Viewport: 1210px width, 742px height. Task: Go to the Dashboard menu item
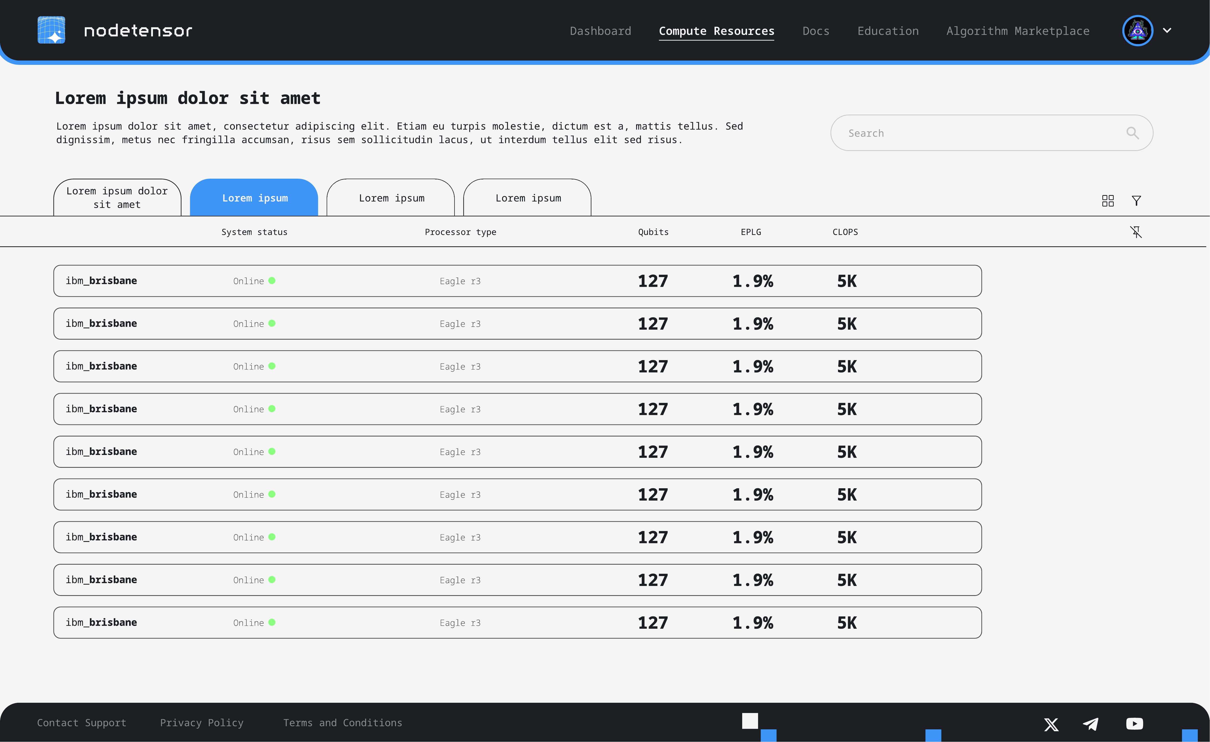pyautogui.click(x=600, y=31)
